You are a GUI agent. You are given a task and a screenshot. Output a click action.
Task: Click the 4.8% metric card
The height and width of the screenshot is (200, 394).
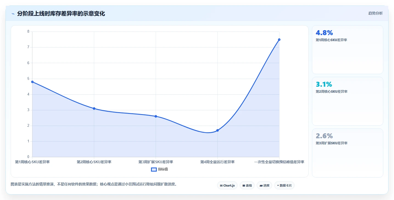348,50
